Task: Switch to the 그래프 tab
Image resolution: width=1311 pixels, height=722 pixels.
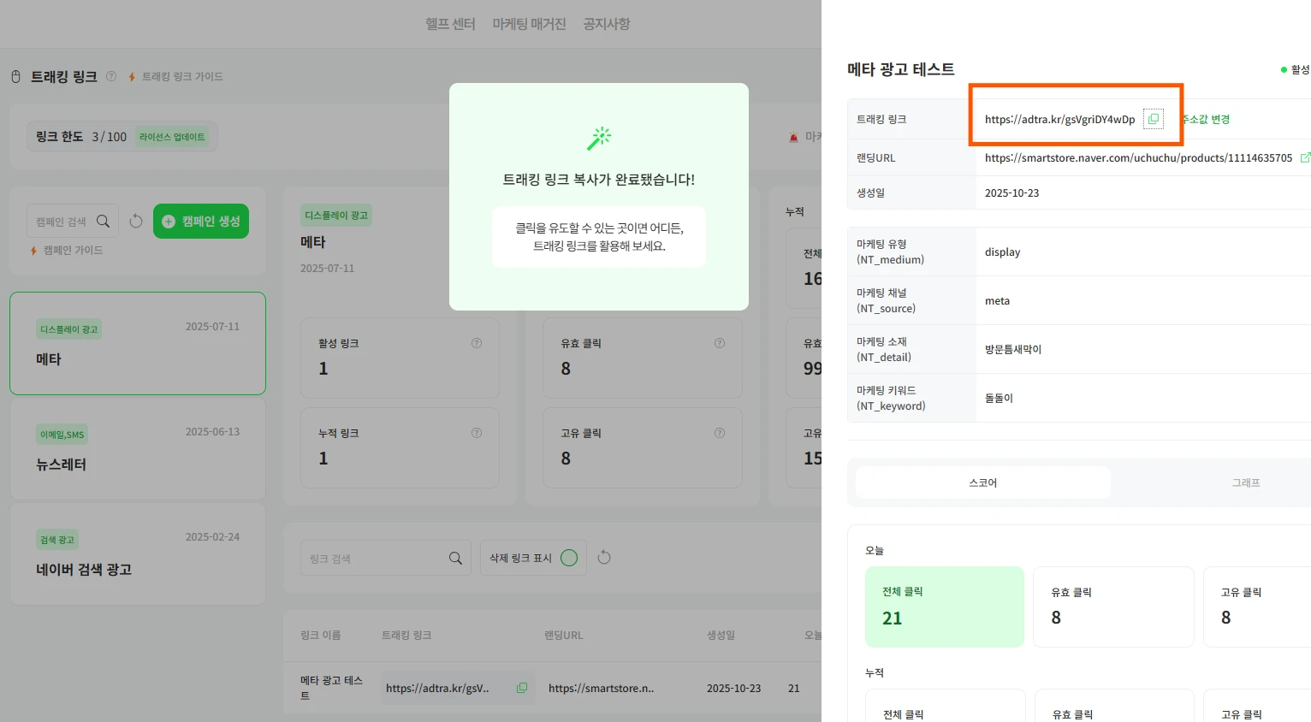Action: click(1245, 482)
